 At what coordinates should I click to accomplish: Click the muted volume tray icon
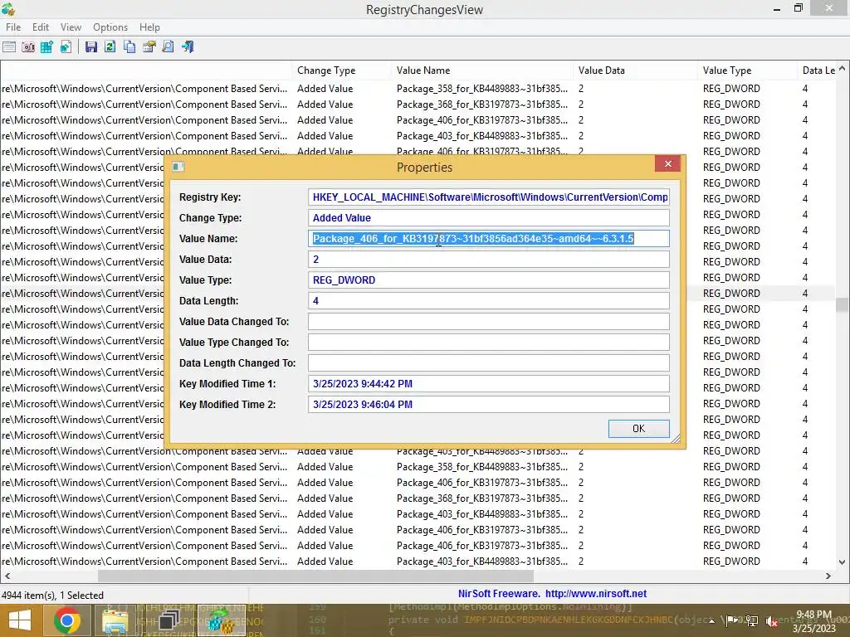tap(771, 621)
